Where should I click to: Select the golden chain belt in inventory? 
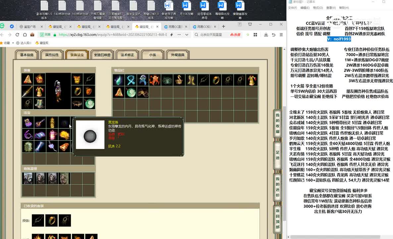coord(142,92)
